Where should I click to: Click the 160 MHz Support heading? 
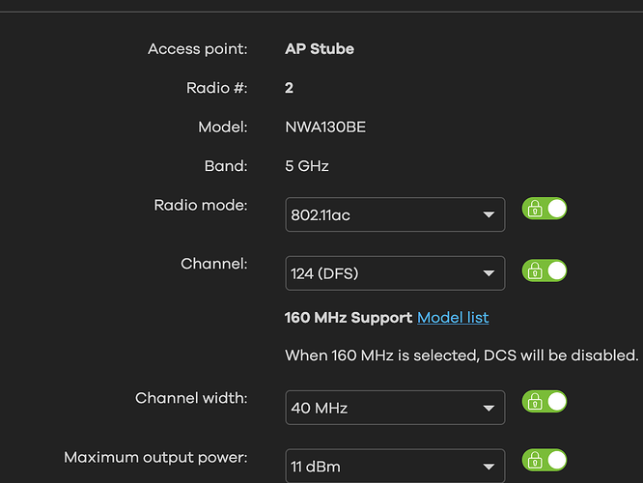(349, 317)
